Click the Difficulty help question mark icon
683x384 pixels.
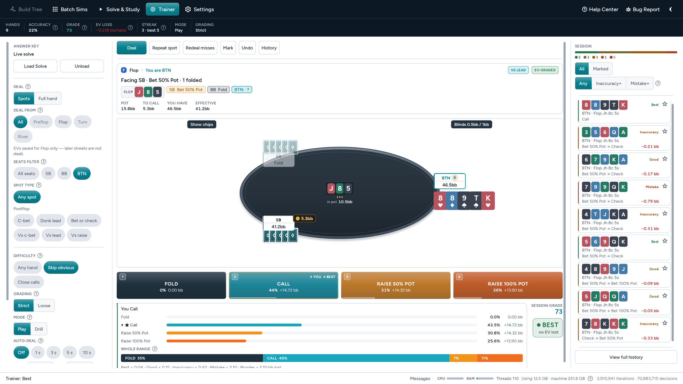click(x=40, y=256)
